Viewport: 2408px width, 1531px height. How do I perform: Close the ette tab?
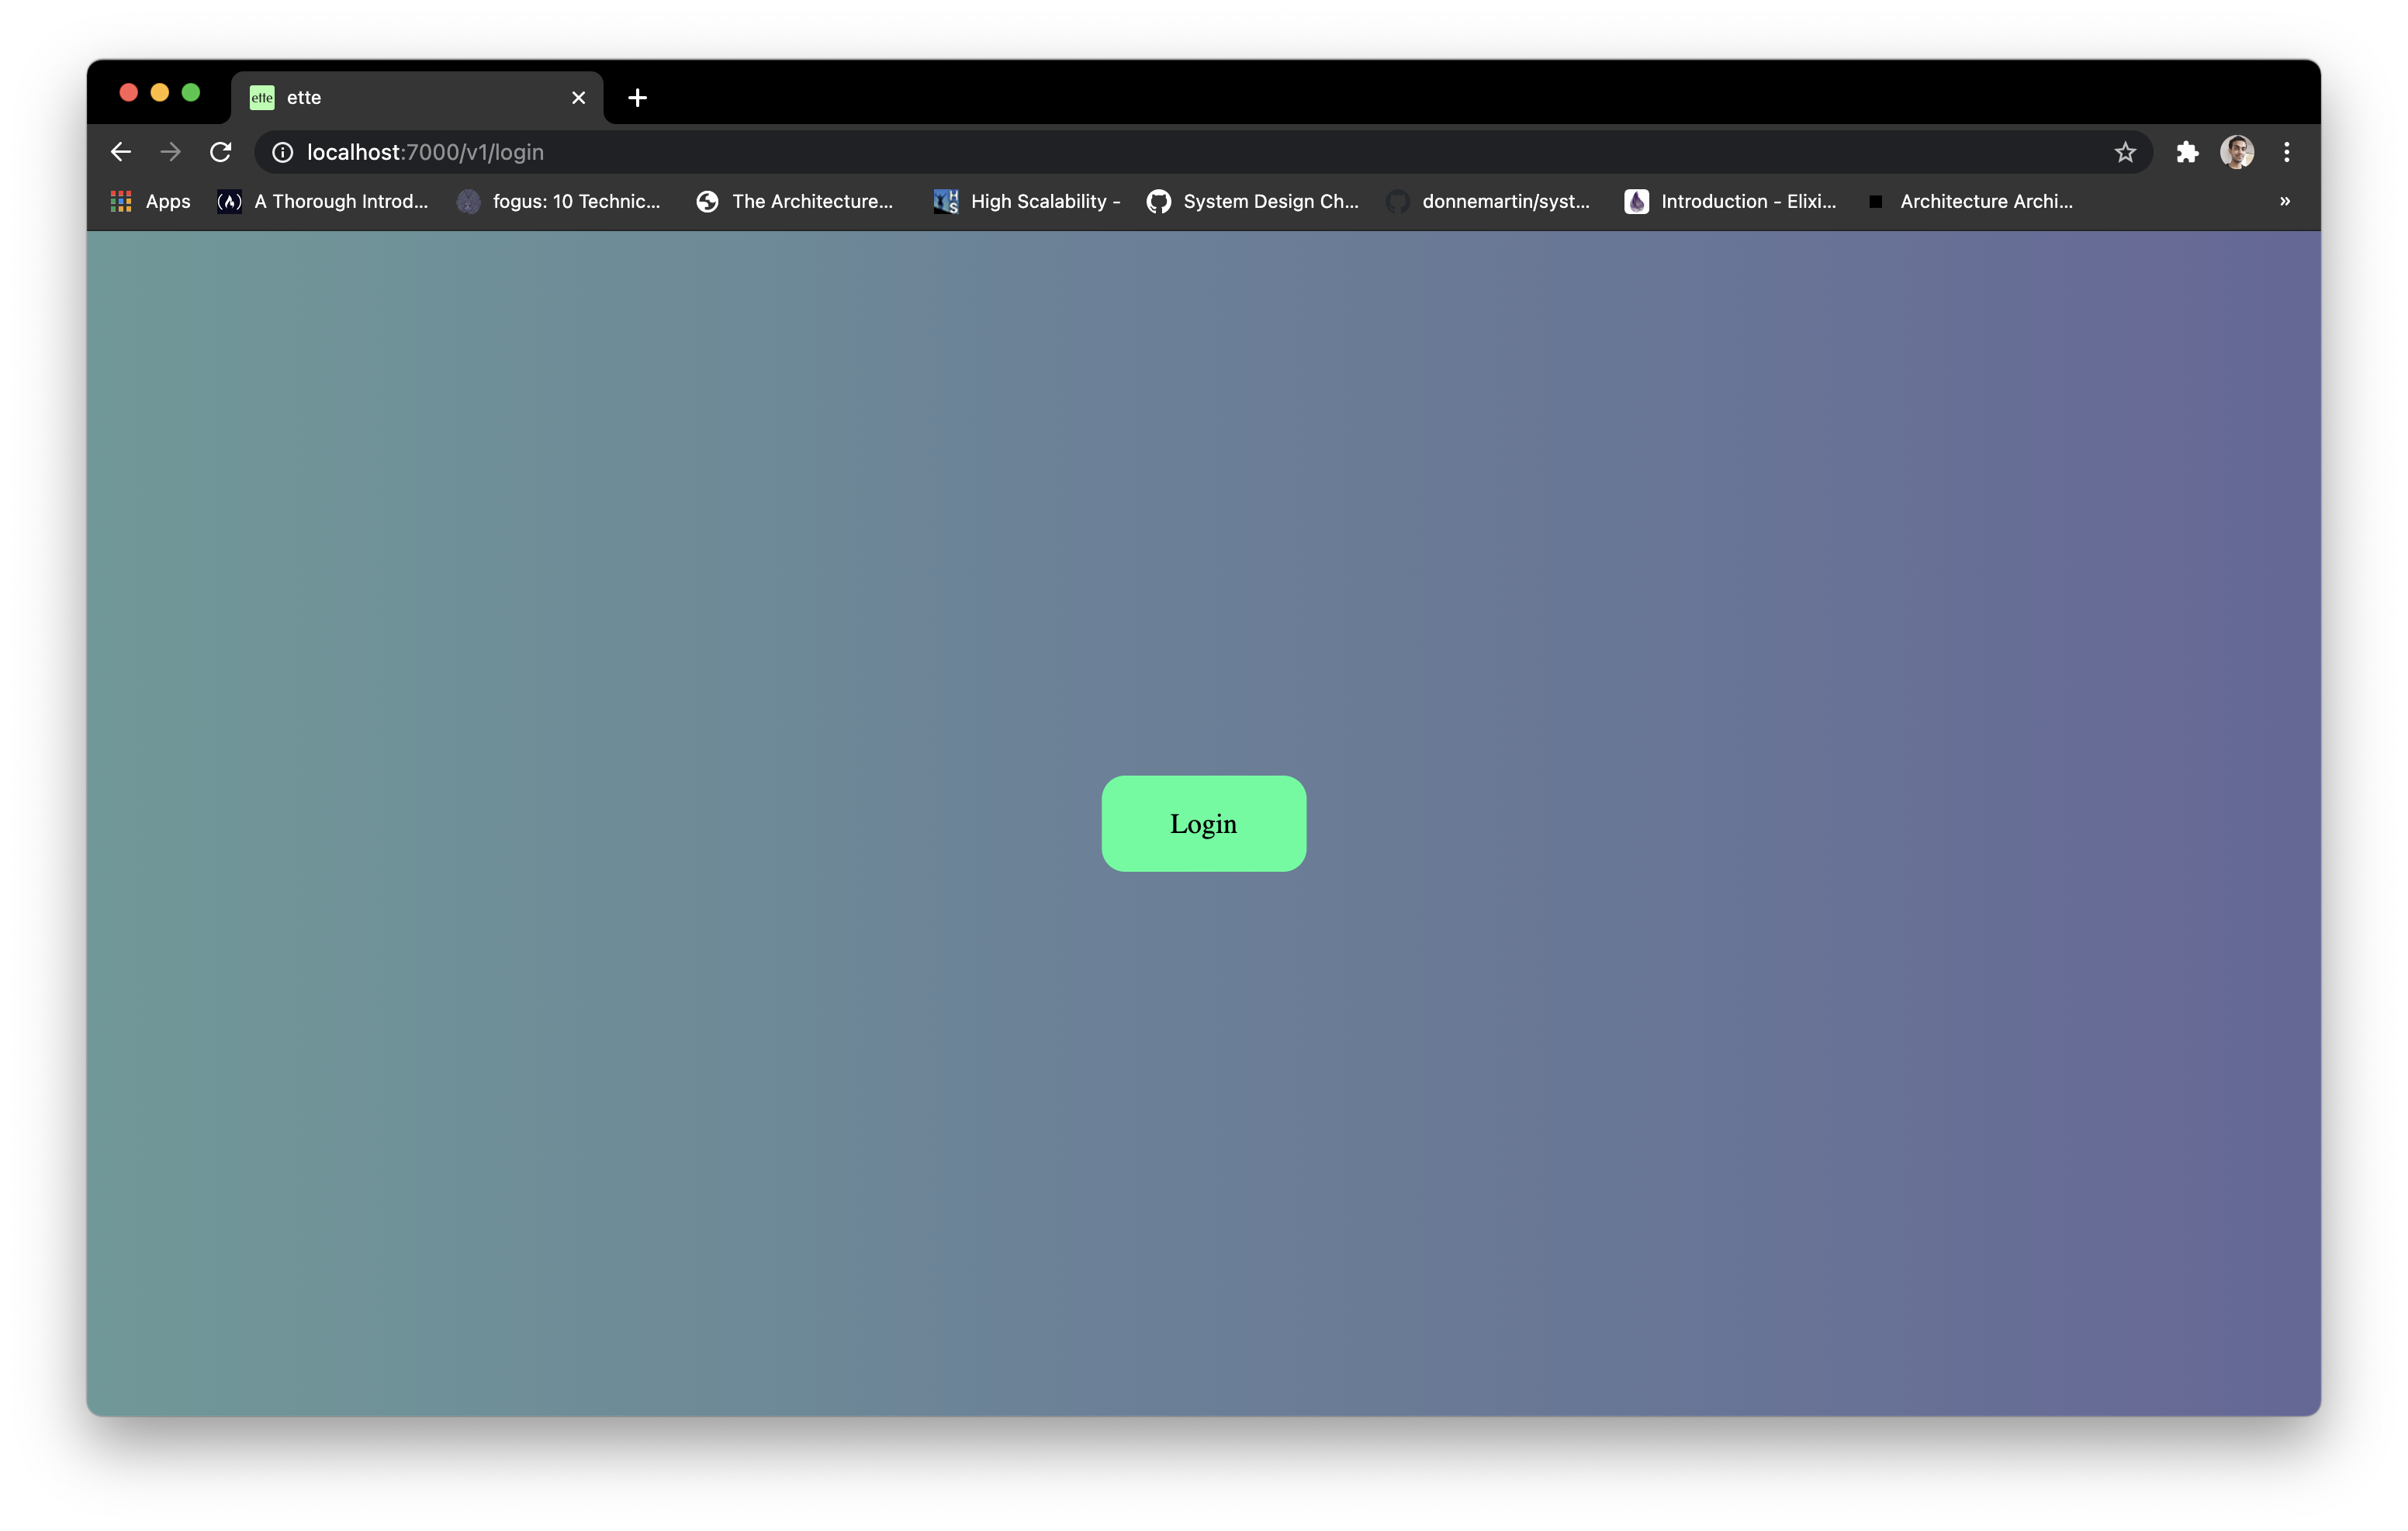[x=578, y=98]
